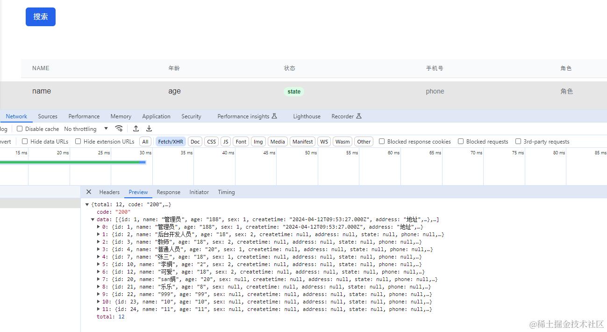Screen dimensions: 607x332
Task: Filter requests by JS
Action: [226, 142]
